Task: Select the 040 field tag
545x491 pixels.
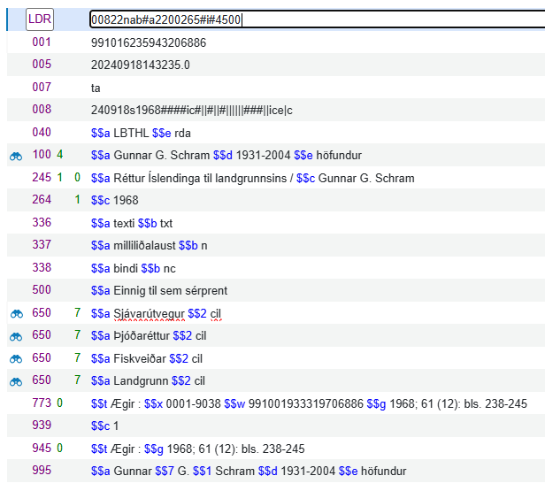Action: click(x=42, y=133)
